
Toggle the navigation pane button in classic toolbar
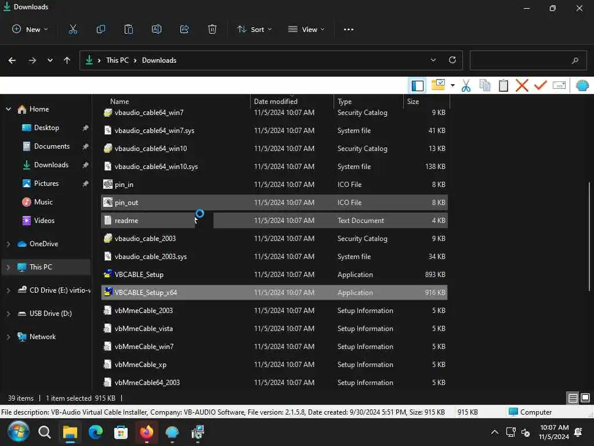click(x=417, y=86)
